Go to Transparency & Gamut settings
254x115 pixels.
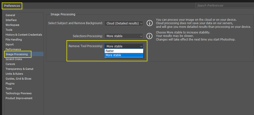tap(20, 69)
